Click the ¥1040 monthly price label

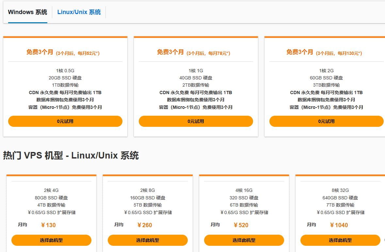(x=339, y=225)
